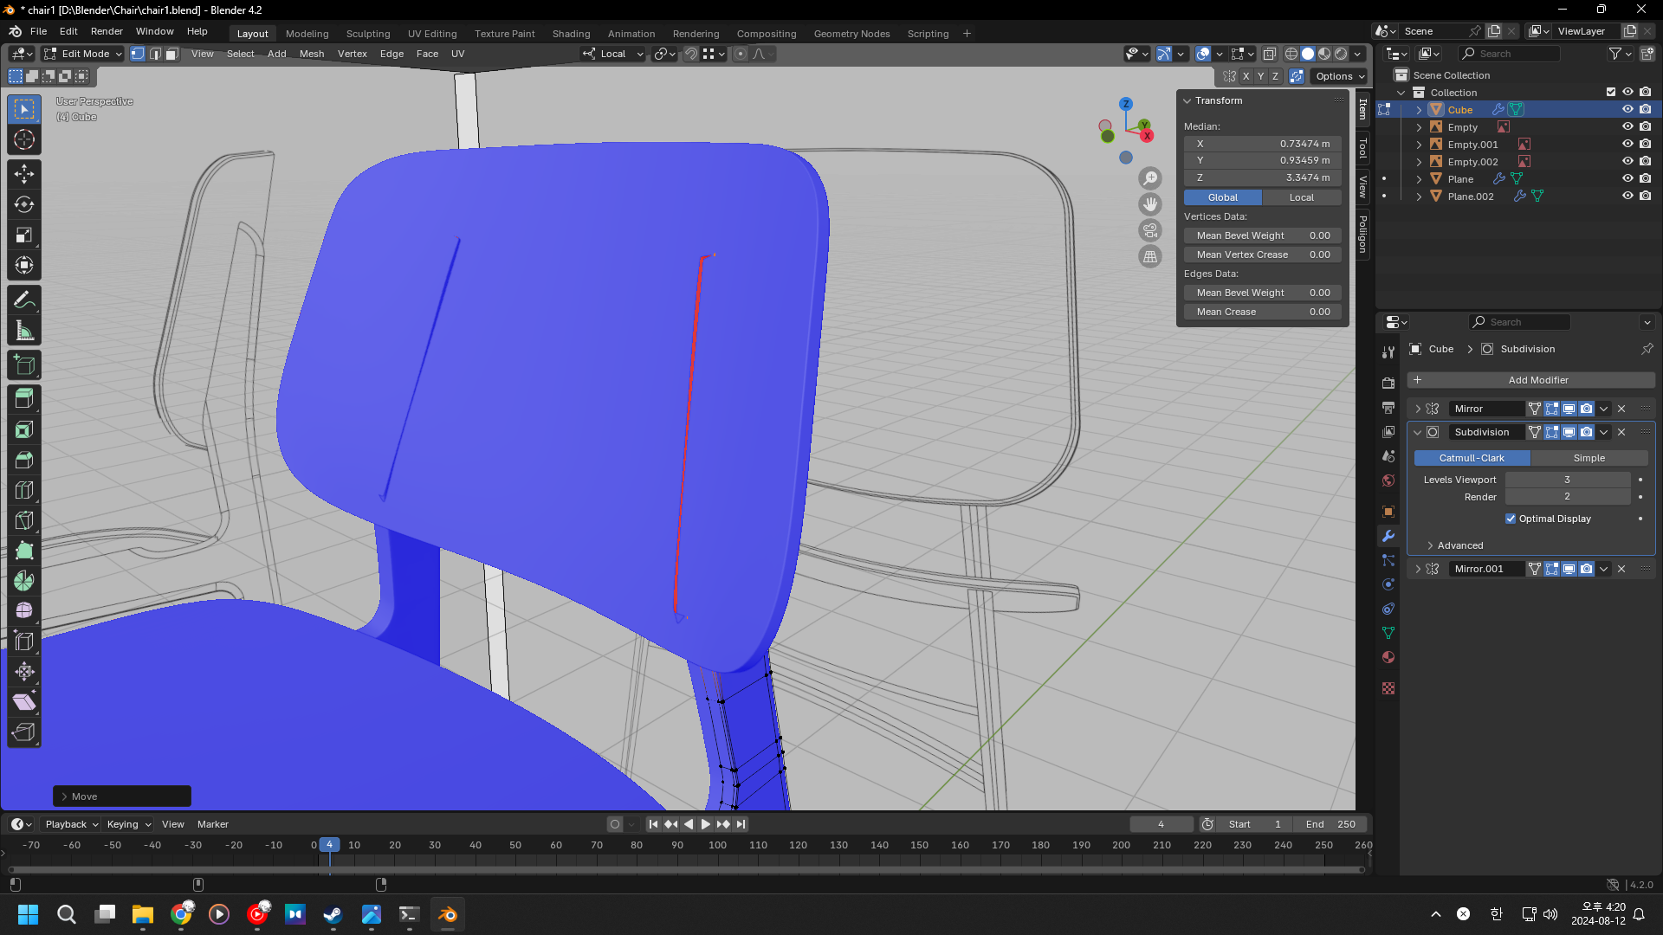
Task: Play the timeline animation
Action: (x=705, y=824)
